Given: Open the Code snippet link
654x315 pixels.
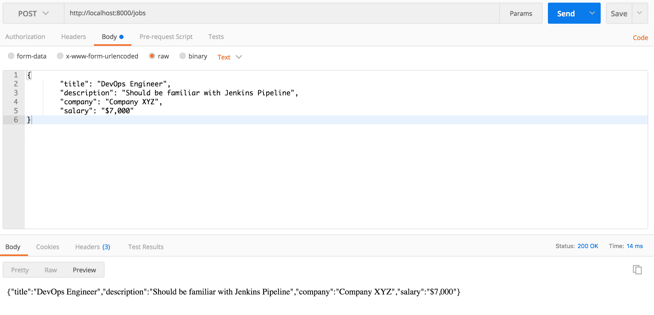Looking at the screenshot, I should [x=640, y=38].
